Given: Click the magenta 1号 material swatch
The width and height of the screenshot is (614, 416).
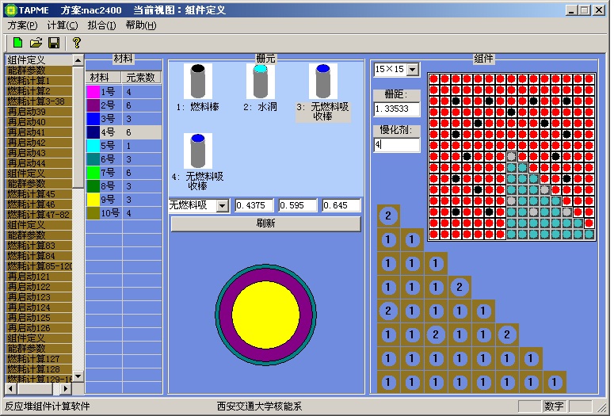Looking at the screenshot, I should (x=93, y=92).
